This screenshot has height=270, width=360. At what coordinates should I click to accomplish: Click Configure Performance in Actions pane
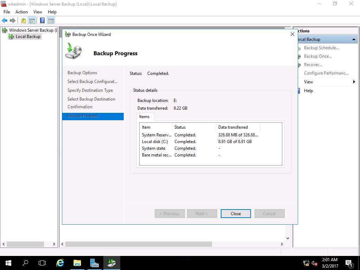(326, 73)
